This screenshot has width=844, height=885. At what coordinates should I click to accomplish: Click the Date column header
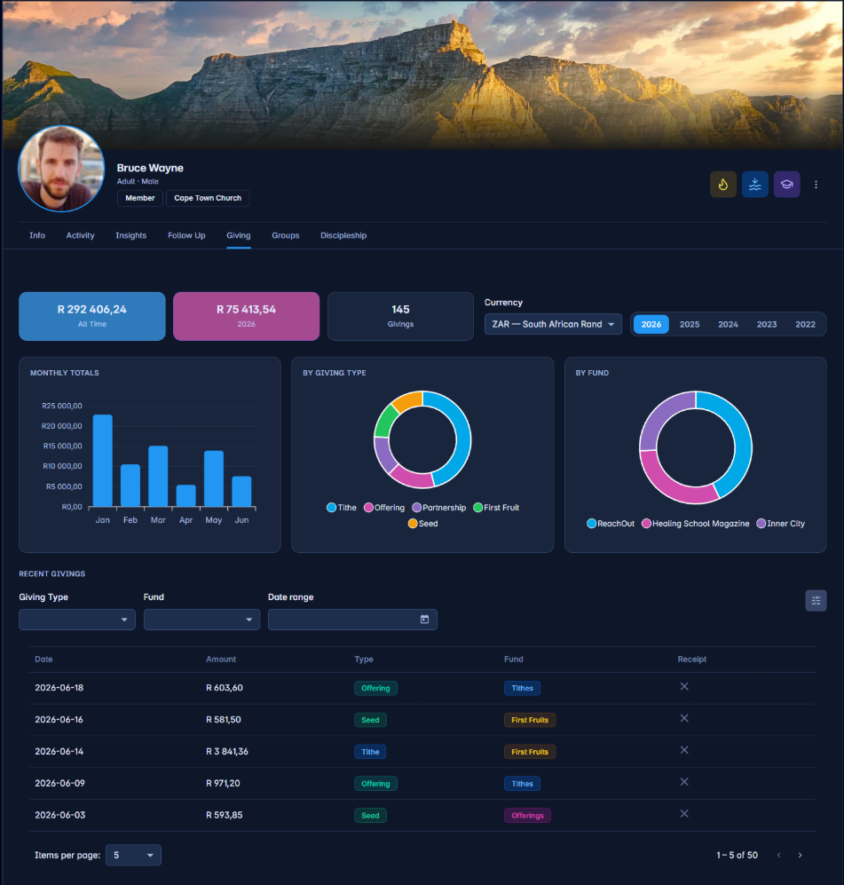click(x=44, y=660)
